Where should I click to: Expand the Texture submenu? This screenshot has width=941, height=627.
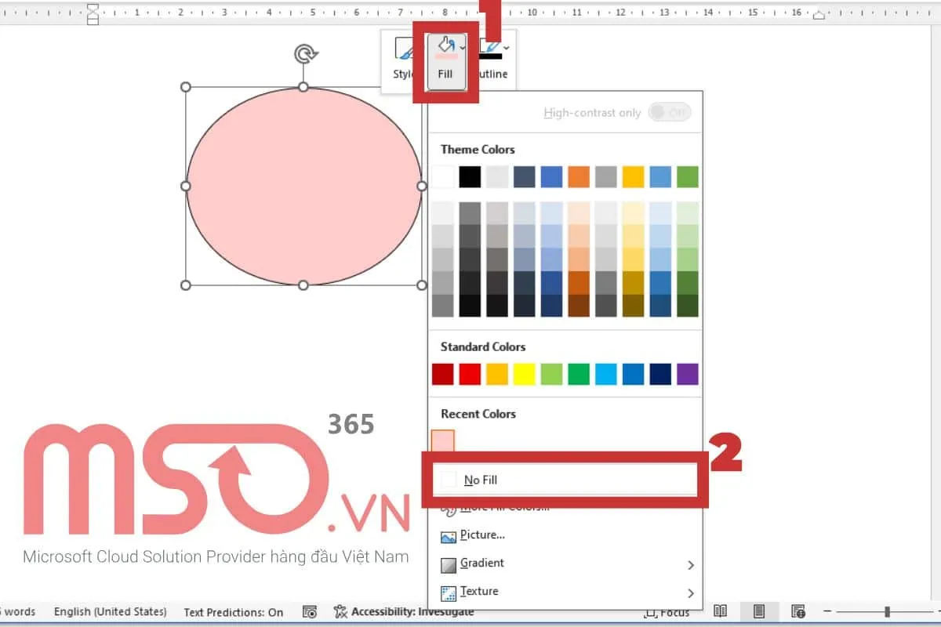coord(690,593)
